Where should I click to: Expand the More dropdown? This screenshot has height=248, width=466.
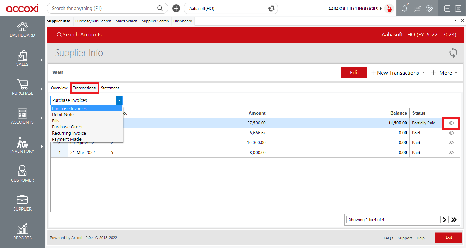pos(456,73)
